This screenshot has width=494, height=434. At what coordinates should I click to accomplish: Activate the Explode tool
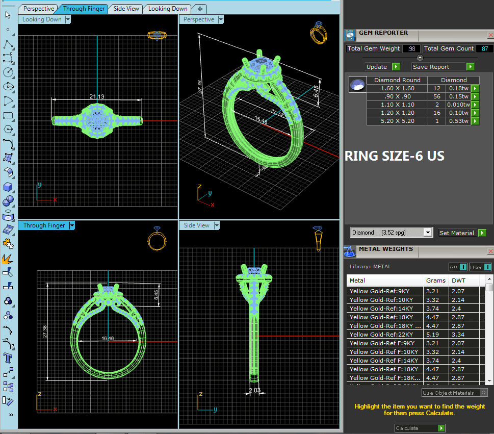[8, 259]
